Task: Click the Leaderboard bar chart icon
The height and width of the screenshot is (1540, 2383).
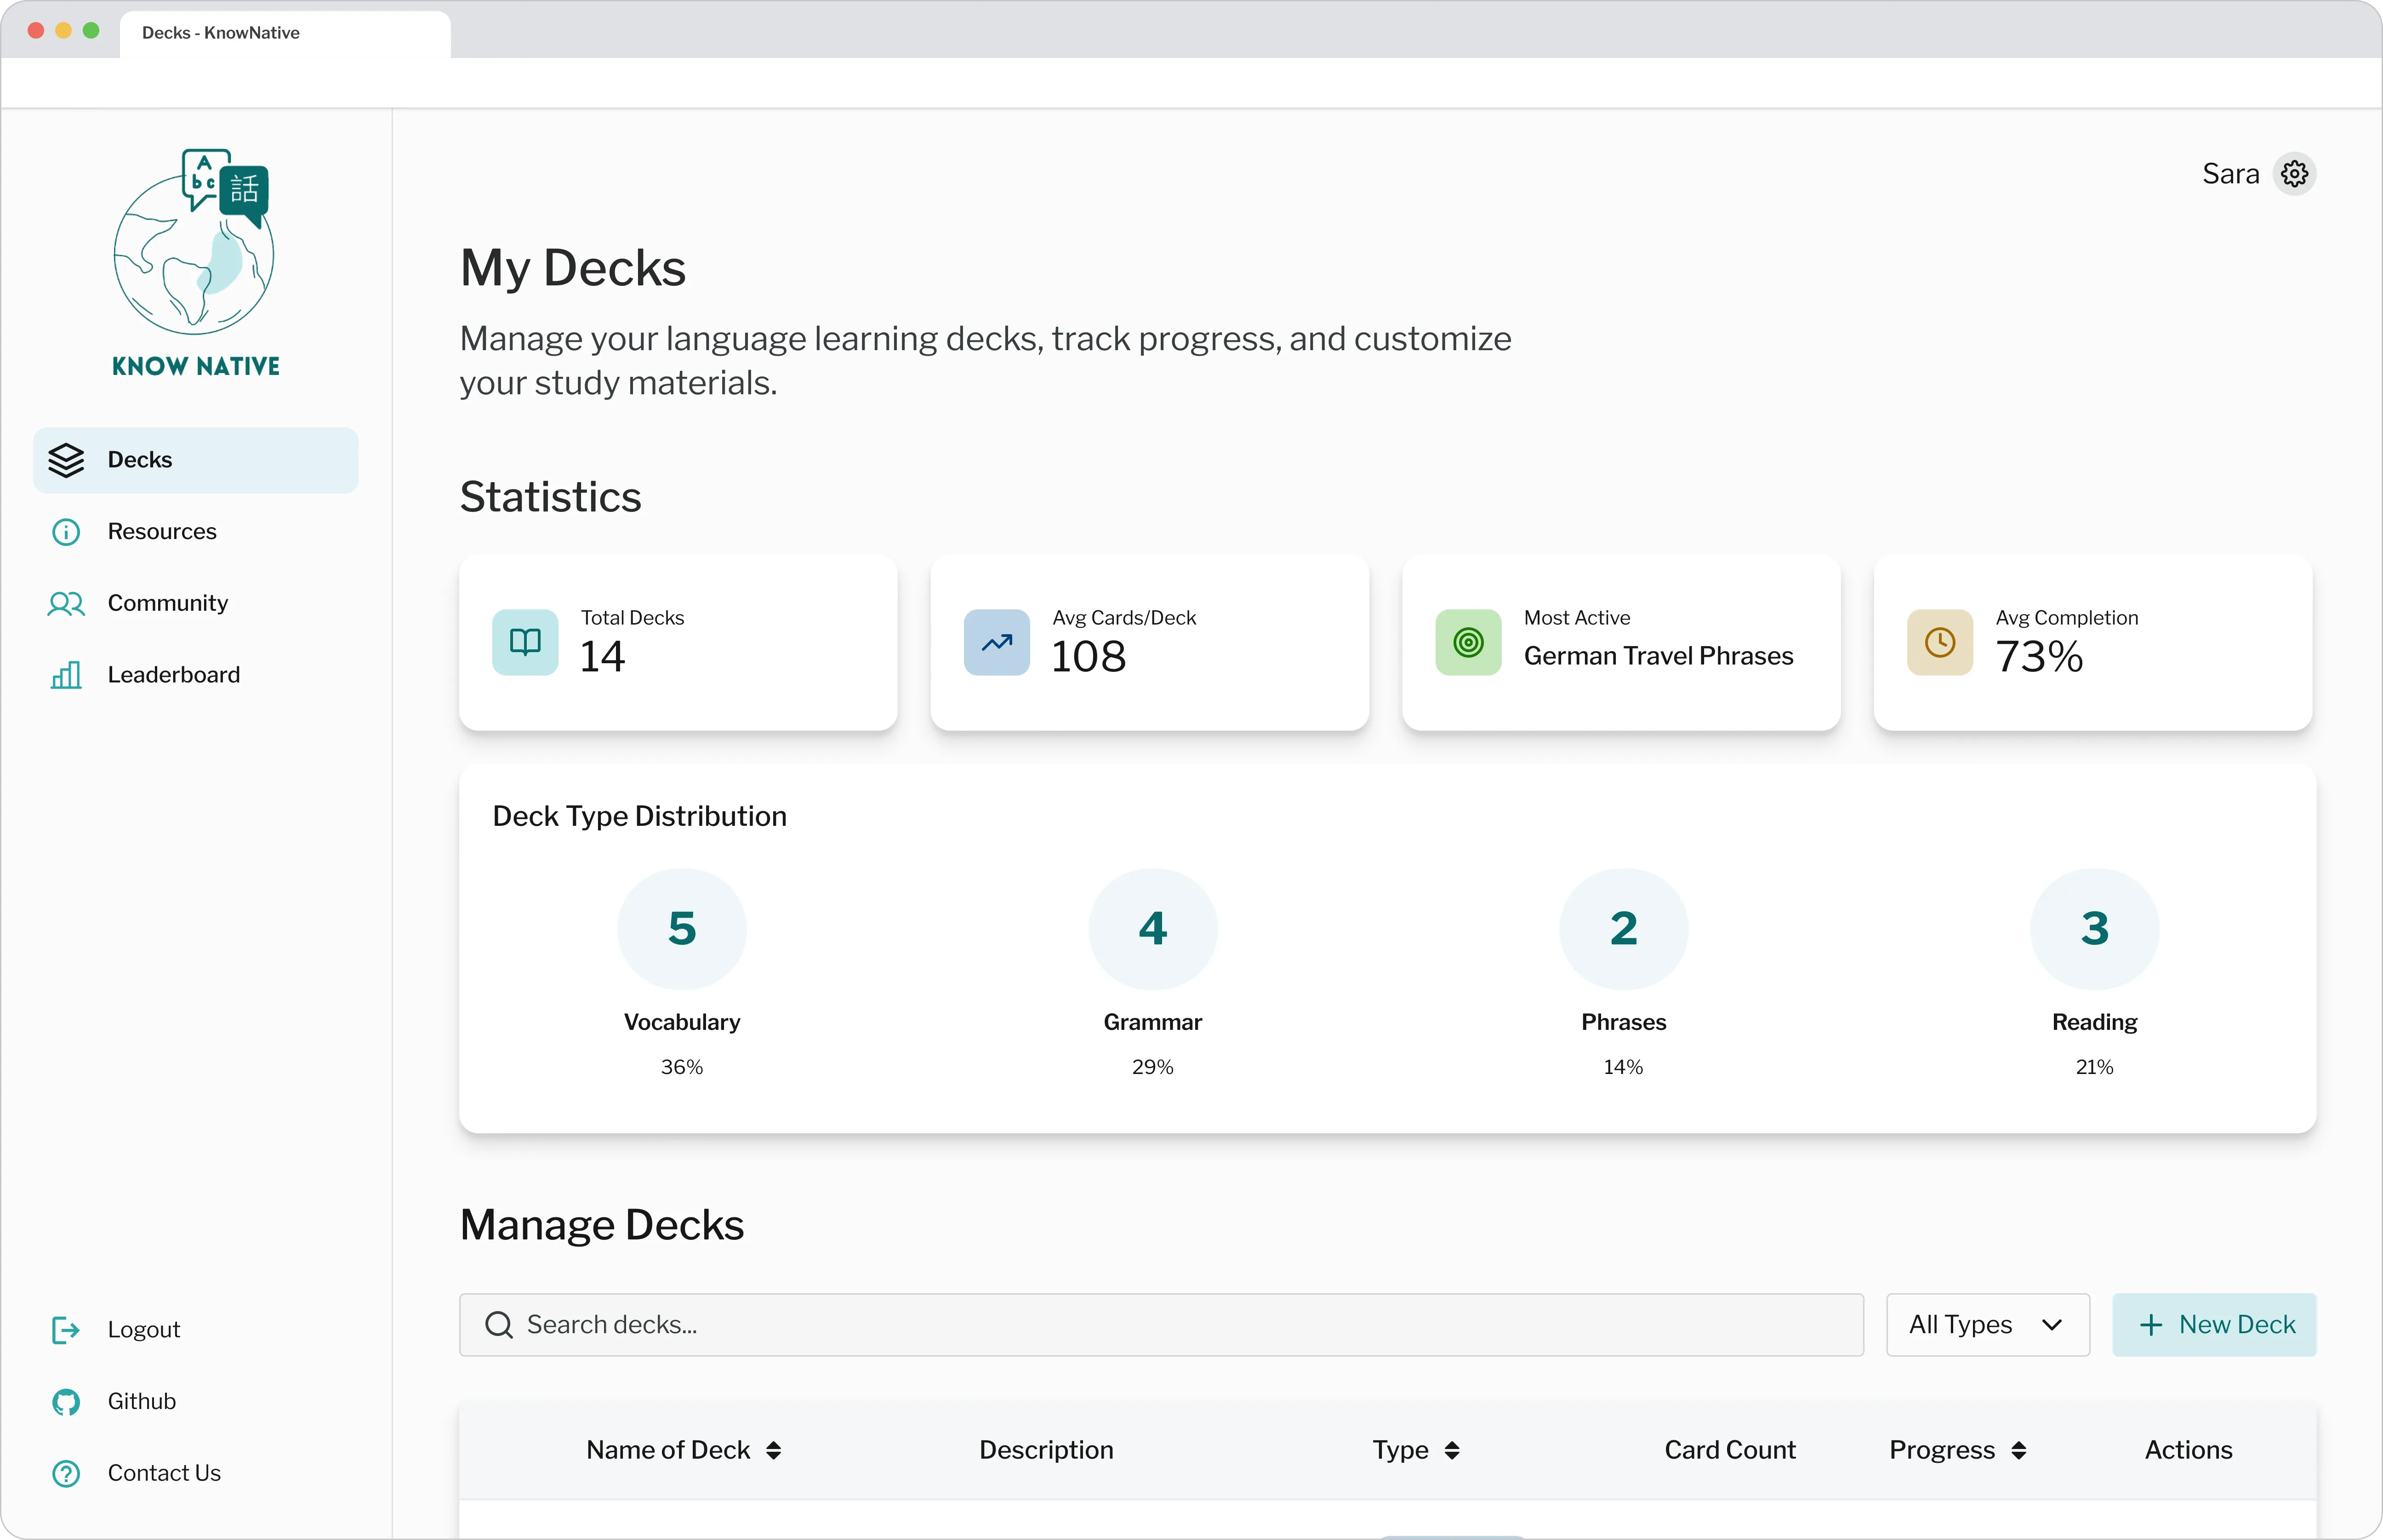Action: click(66, 675)
